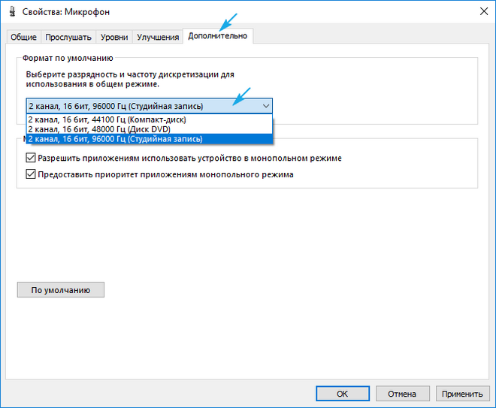The image size is (496, 408).
Task: Toggle Разрешить приложениям использовать устройство checkbox
Action: pos(31,158)
